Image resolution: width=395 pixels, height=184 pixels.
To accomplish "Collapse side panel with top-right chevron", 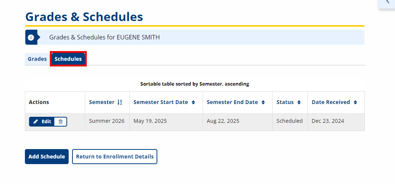I will (x=388, y=2).
